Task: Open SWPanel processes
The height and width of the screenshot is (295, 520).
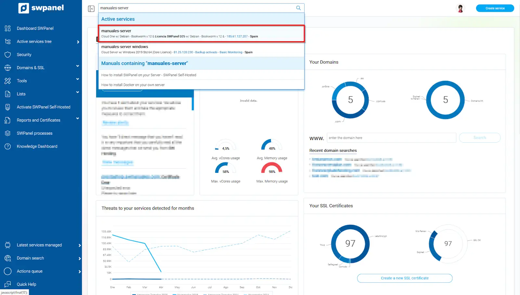Action: coord(34,133)
